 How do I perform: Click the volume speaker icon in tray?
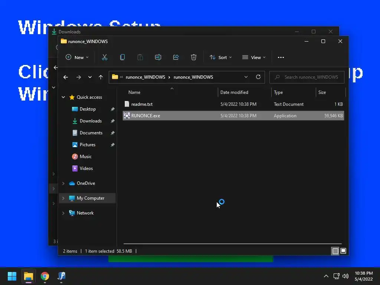click(345, 276)
